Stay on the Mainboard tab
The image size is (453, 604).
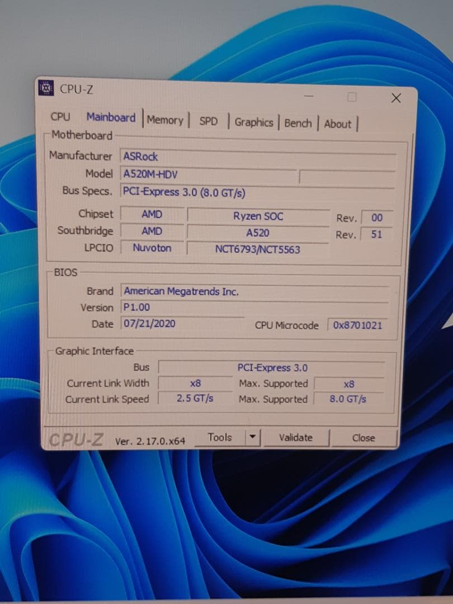tap(111, 118)
